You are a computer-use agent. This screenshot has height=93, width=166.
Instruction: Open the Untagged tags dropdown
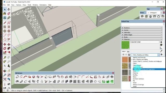click(x=161, y=13)
